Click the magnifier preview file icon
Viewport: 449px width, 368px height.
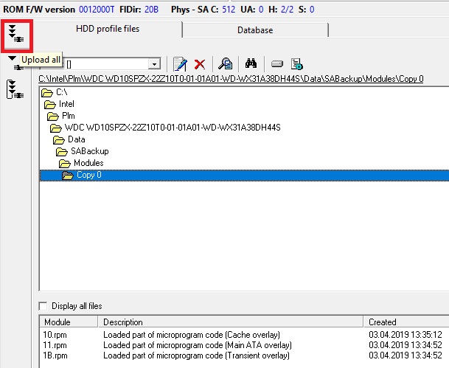[x=226, y=64]
